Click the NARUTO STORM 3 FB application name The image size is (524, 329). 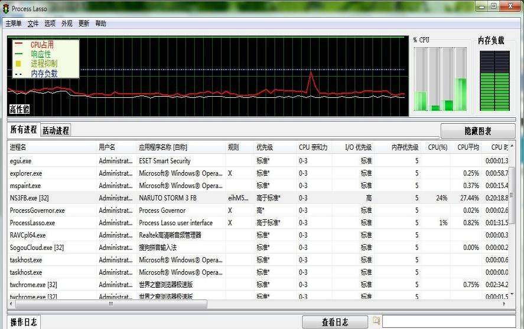[x=168, y=198]
